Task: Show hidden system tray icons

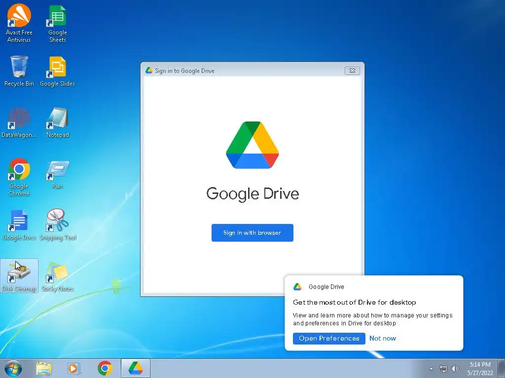Action: [431, 369]
